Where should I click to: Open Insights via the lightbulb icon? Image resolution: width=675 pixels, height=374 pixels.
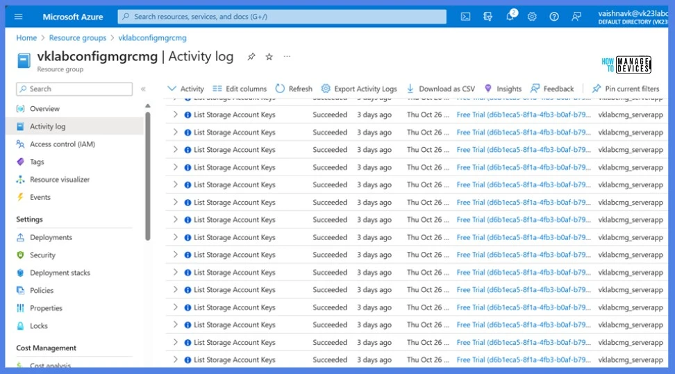point(488,88)
